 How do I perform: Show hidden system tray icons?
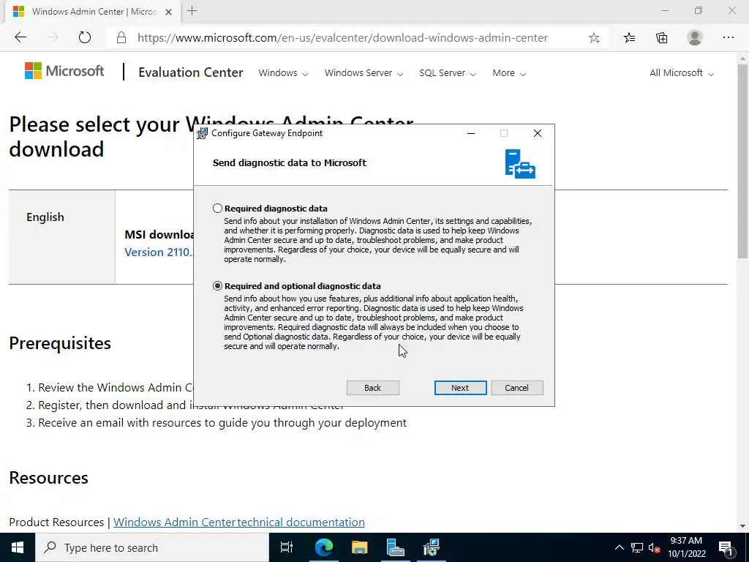click(619, 547)
